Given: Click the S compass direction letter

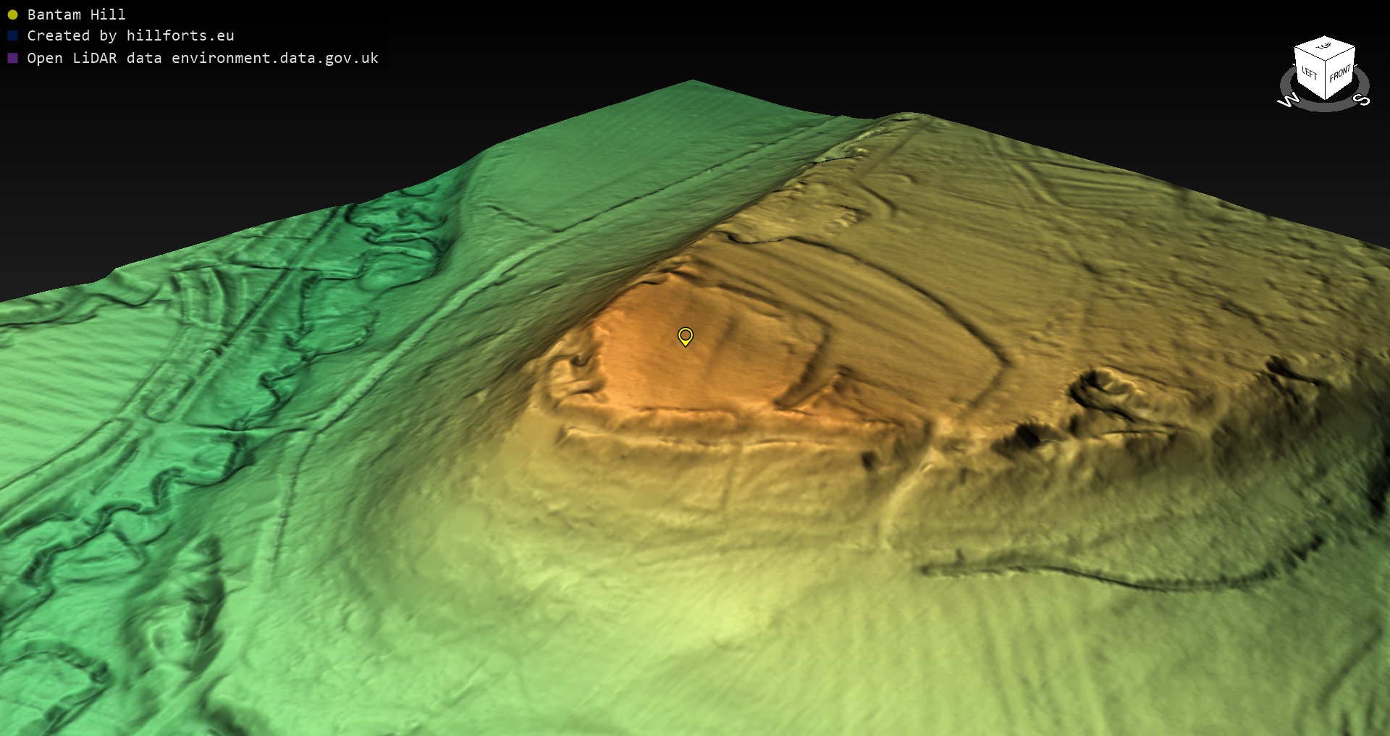Looking at the screenshot, I should coord(1362,100).
